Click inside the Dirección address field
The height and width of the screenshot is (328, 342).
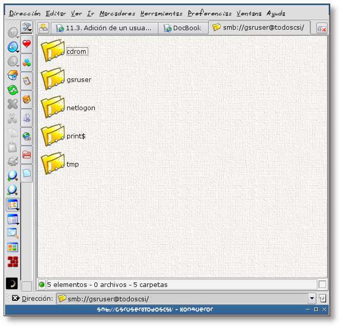pos(185,298)
